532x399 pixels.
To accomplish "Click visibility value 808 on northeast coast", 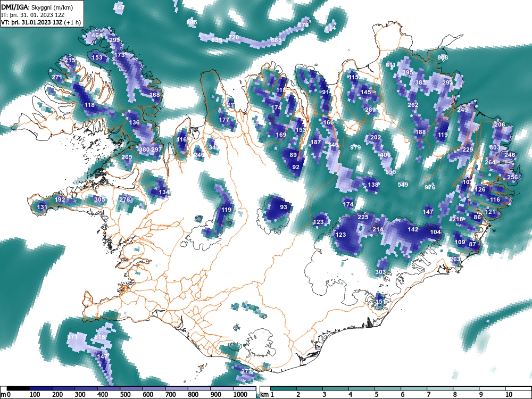I will point(443,57).
